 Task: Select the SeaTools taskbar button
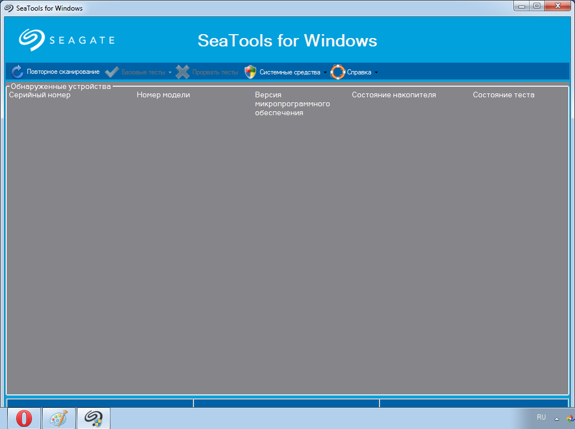93,418
